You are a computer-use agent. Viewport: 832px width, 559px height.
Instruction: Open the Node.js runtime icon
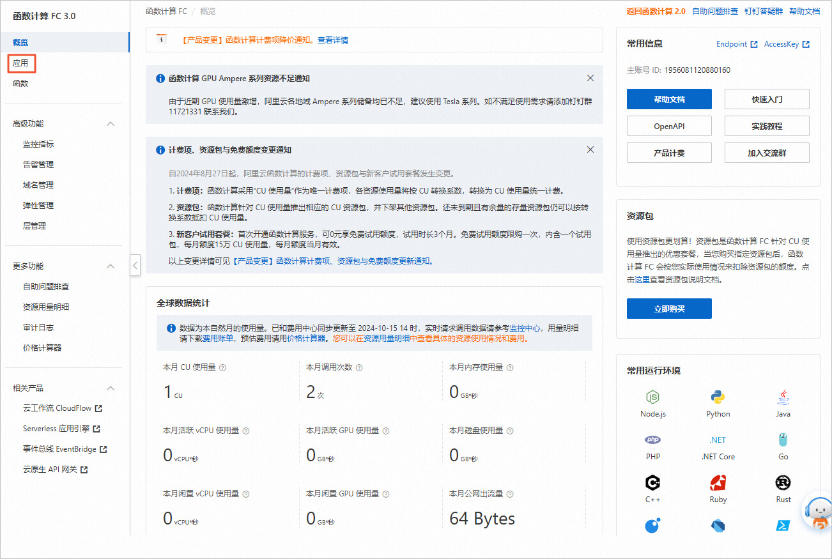tap(652, 397)
